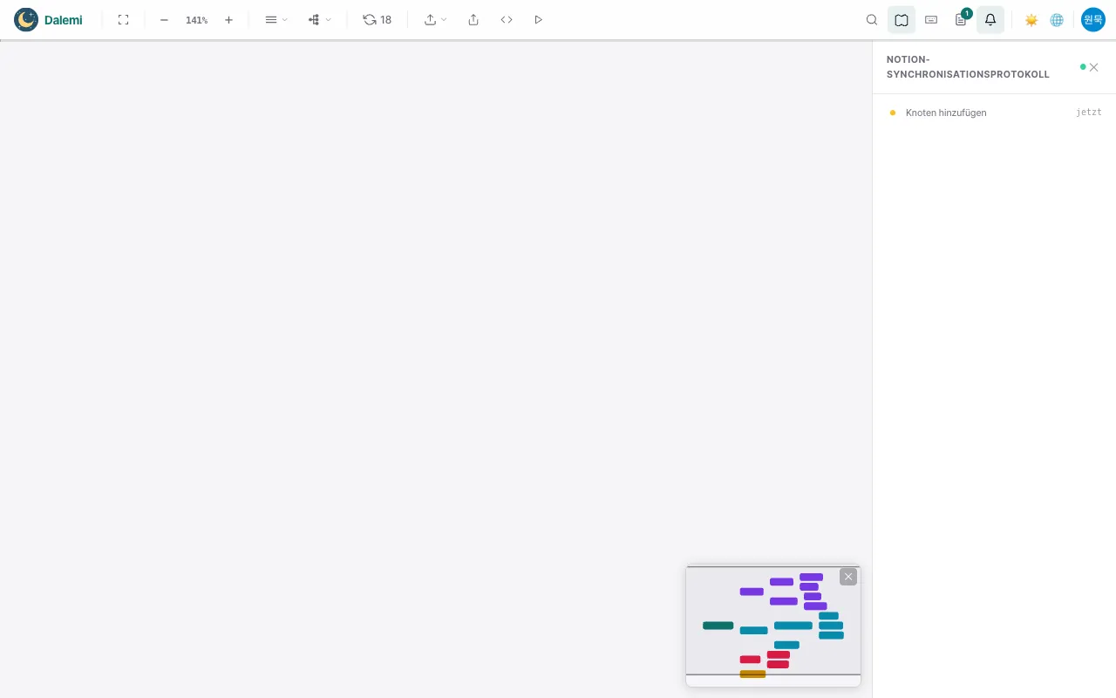The width and height of the screenshot is (1116, 698).
Task: Click the Dalemi moon logo
Action: click(26, 19)
